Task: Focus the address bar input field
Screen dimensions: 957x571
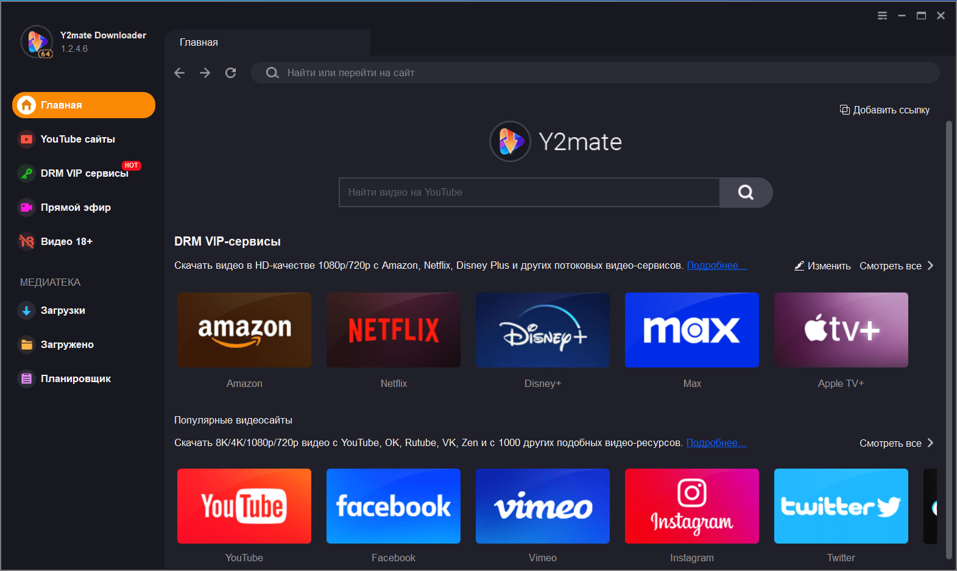Action: 595,73
